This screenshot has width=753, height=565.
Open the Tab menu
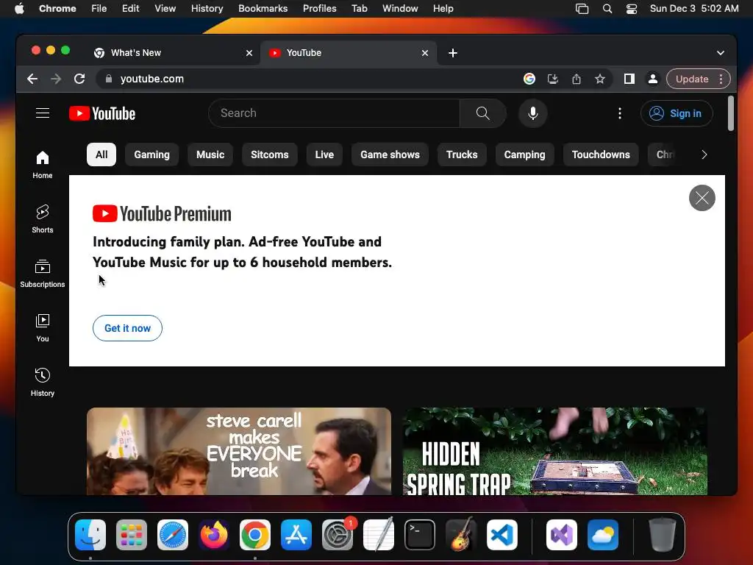359,9
